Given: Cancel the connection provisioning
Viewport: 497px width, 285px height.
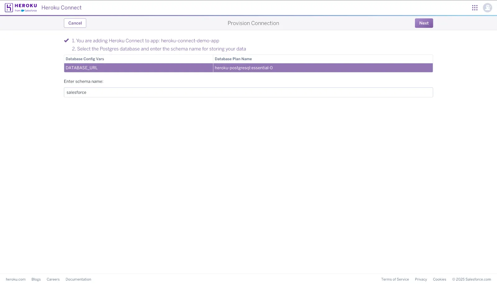Looking at the screenshot, I should pos(75,23).
